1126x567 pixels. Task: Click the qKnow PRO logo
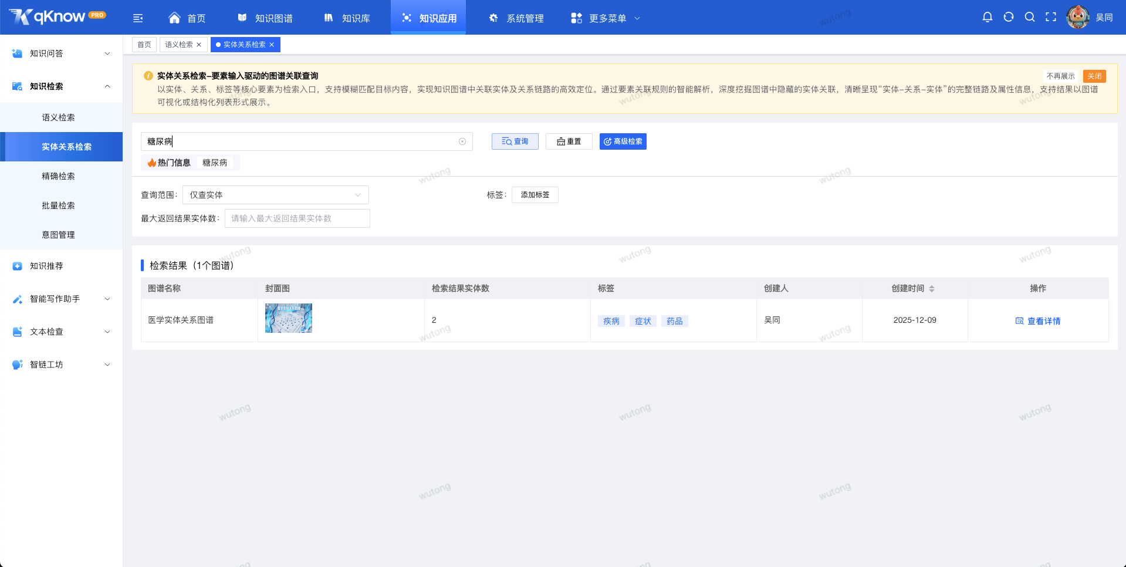pos(56,16)
